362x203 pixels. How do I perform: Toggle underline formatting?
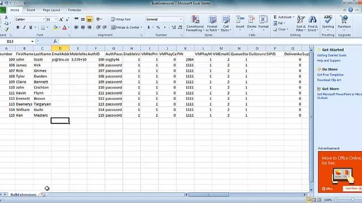point(31,28)
